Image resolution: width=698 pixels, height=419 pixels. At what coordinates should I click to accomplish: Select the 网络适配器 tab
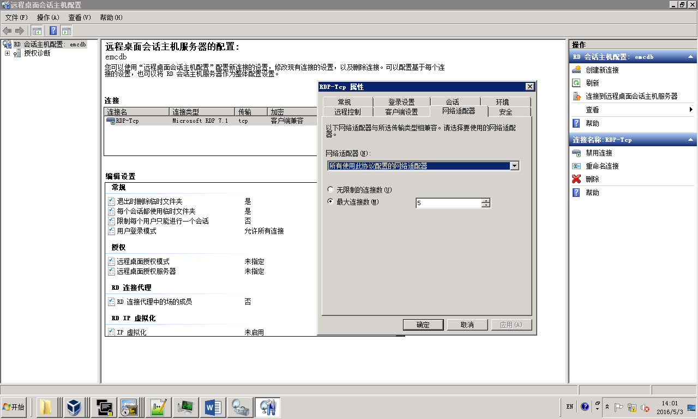tap(459, 111)
